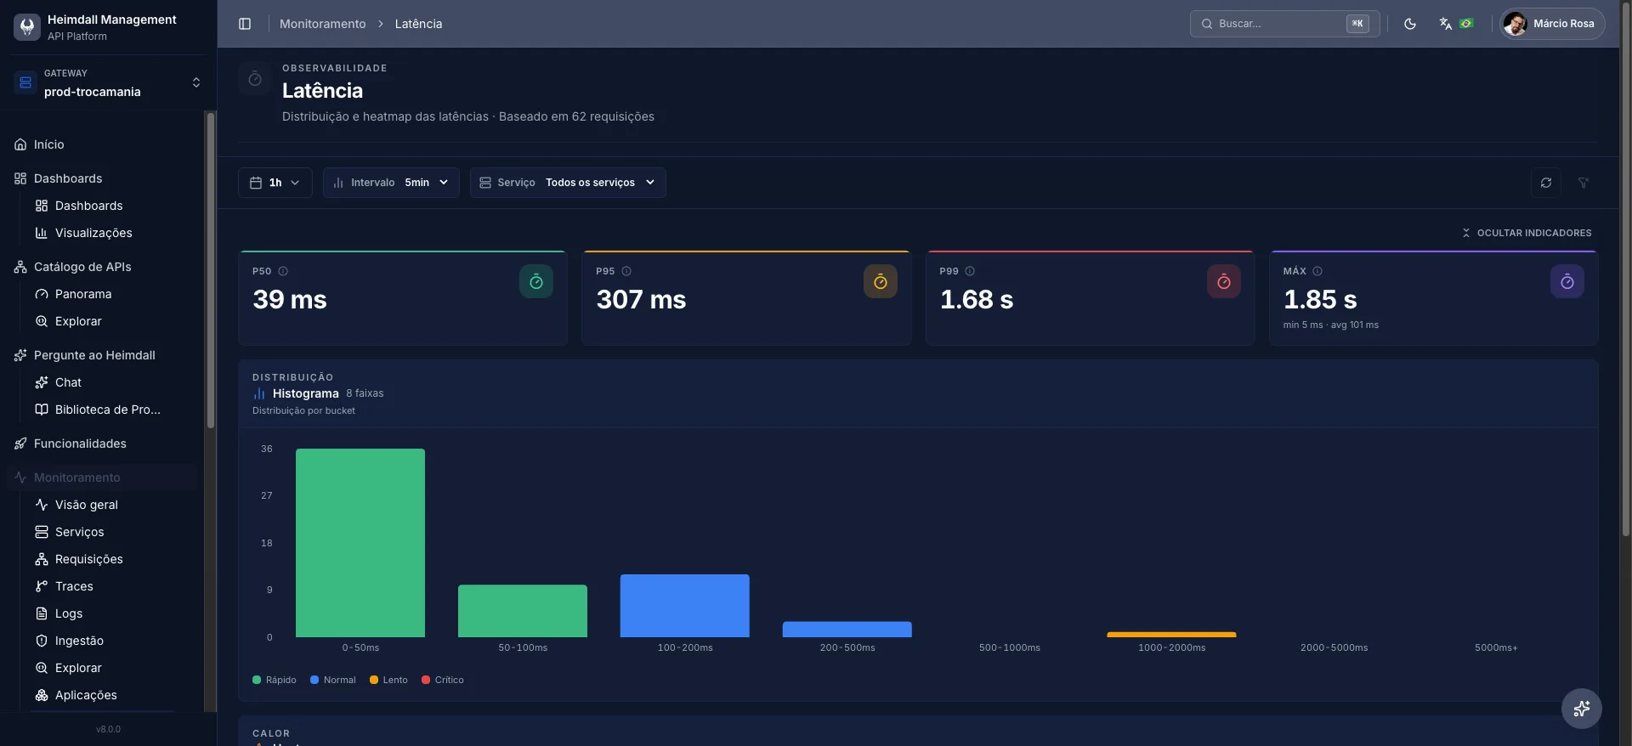This screenshot has height=746, width=1632.
Task: Switch to dark mode moon icon
Action: [1410, 24]
